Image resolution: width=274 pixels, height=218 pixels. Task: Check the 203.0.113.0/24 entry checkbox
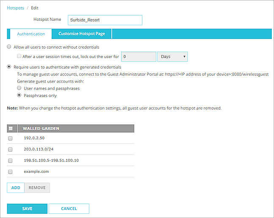(x=11, y=149)
